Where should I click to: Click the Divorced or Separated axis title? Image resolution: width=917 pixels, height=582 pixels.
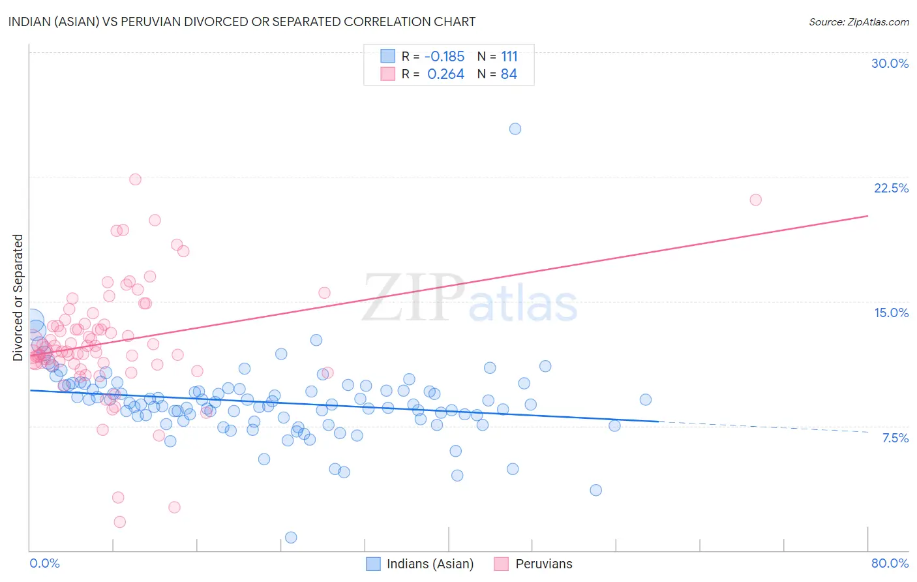tap(18, 298)
